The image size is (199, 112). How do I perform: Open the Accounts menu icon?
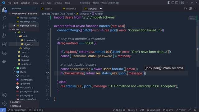pyautogui.click(x=4, y=95)
